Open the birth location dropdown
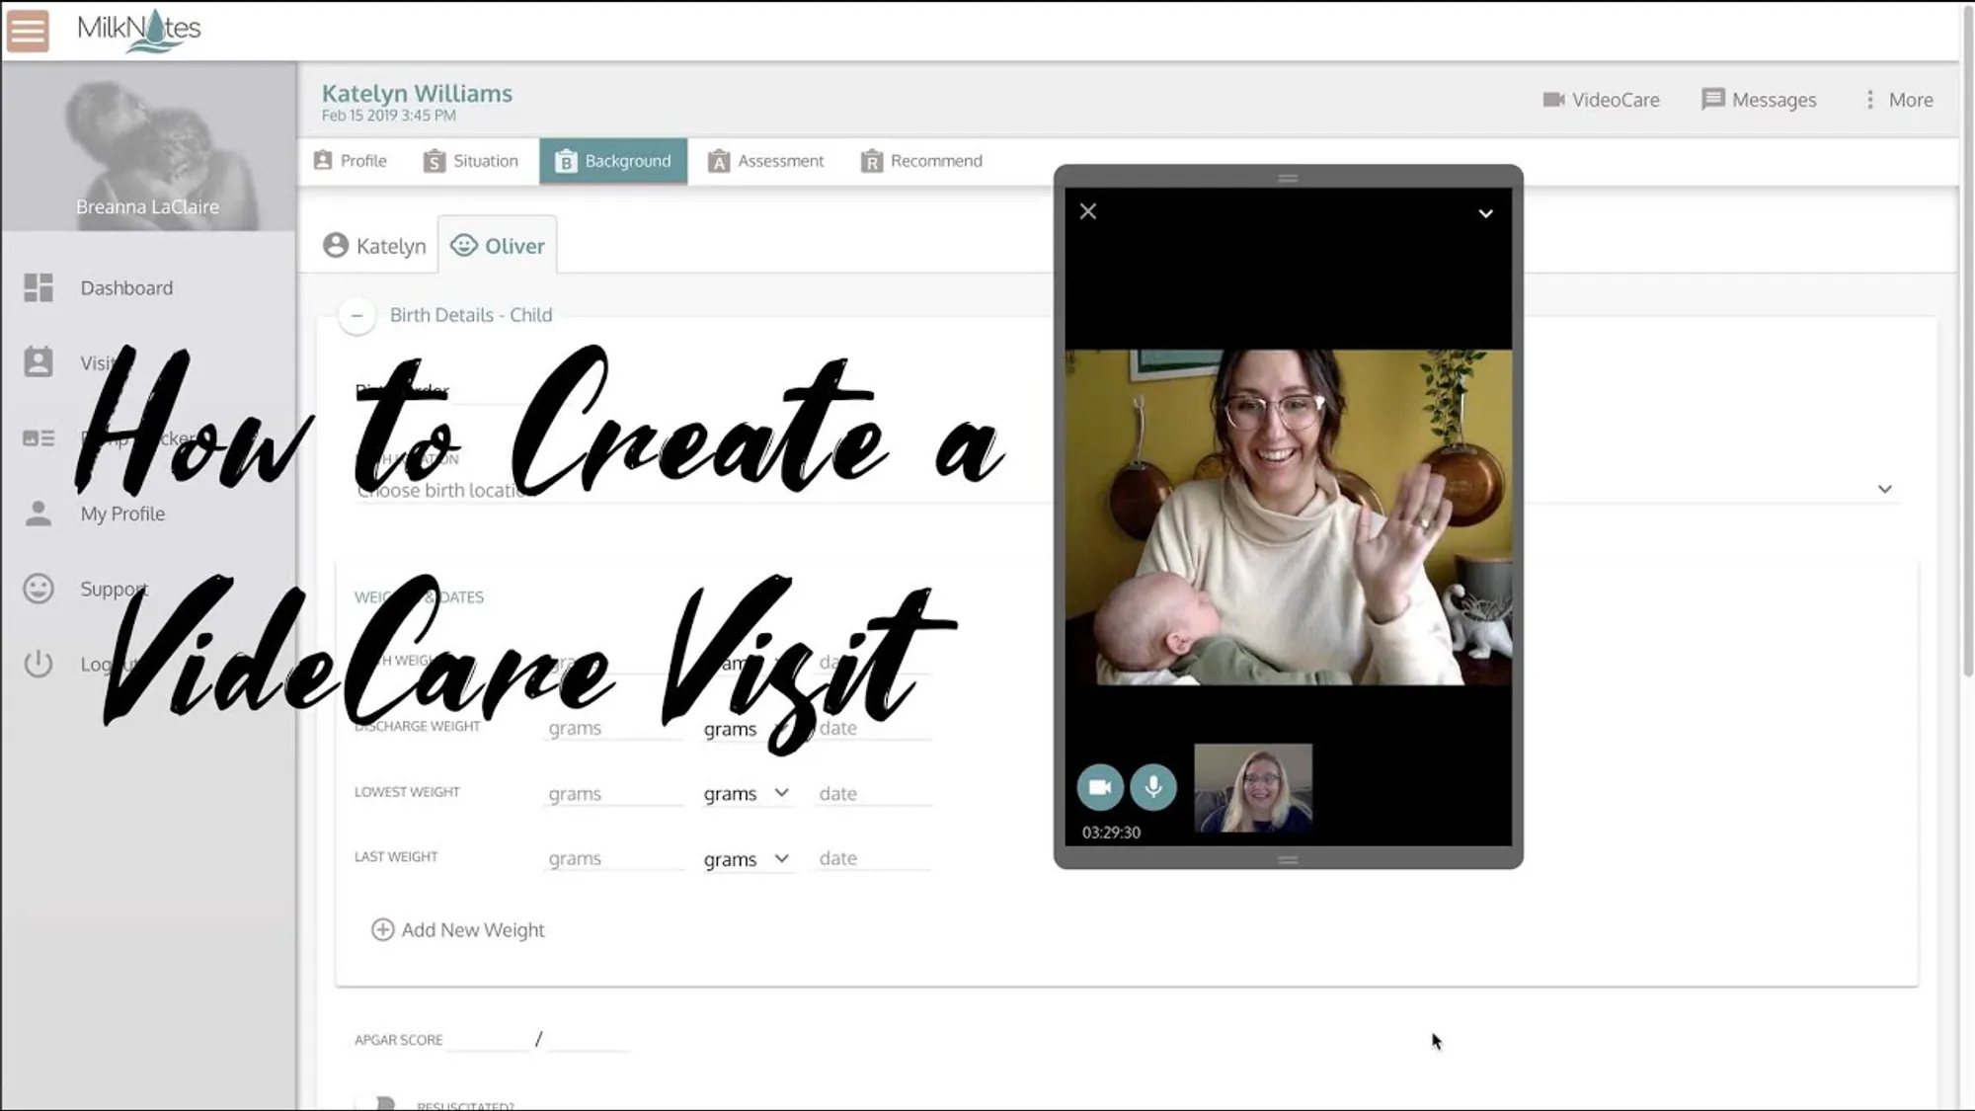1975x1111 pixels. click(1884, 489)
